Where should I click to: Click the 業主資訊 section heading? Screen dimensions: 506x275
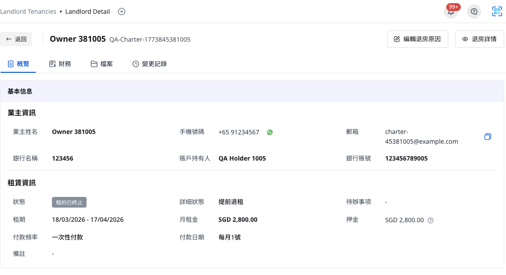22,113
